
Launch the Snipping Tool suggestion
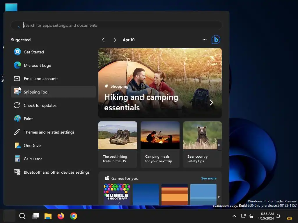coord(53,92)
